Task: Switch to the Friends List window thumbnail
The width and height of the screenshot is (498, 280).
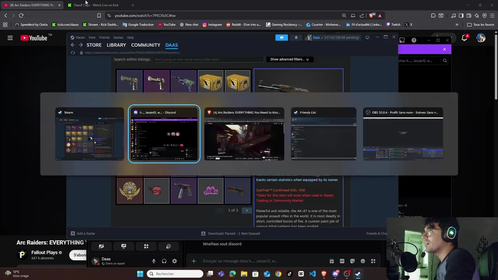Action: (x=324, y=134)
